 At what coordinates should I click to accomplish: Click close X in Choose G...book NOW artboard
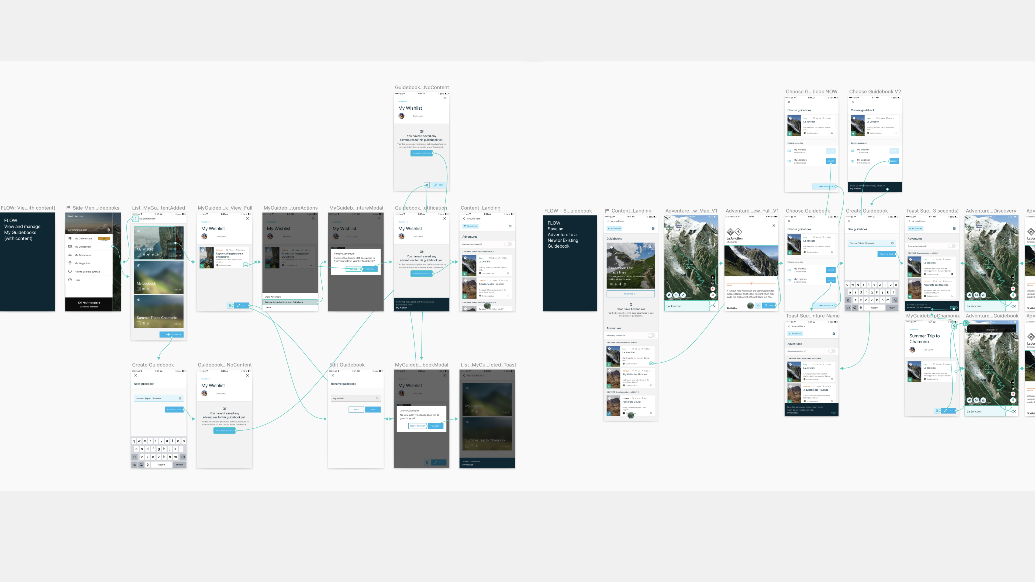[789, 102]
